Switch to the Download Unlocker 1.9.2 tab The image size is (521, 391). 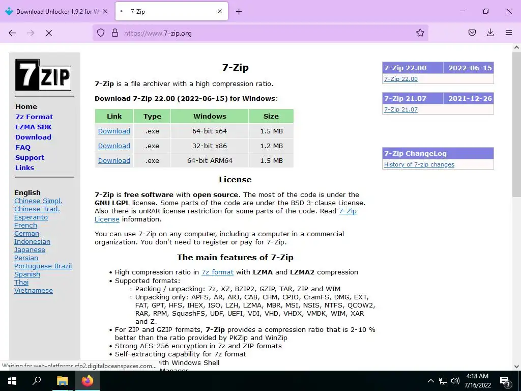[x=57, y=11]
